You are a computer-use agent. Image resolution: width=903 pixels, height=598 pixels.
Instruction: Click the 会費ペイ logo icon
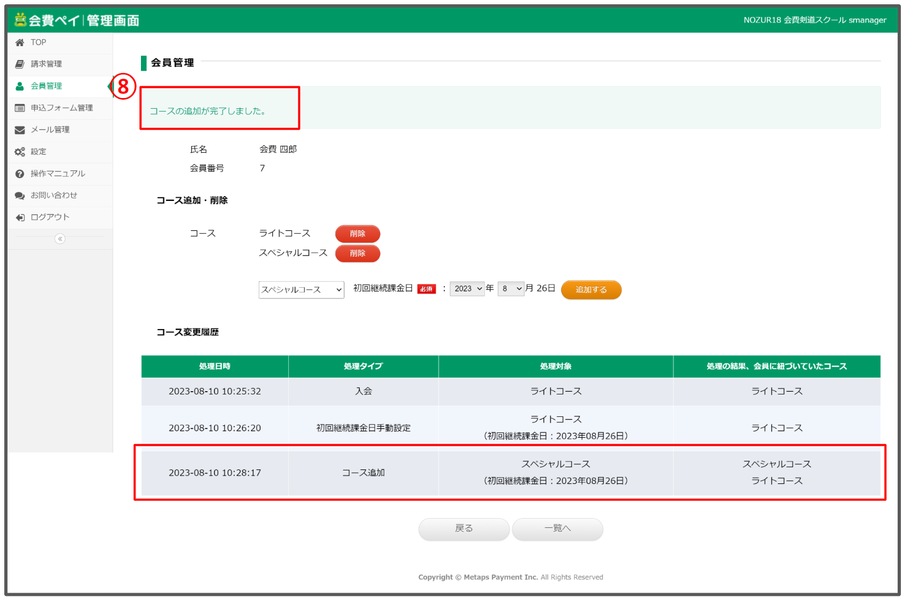pos(20,19)
